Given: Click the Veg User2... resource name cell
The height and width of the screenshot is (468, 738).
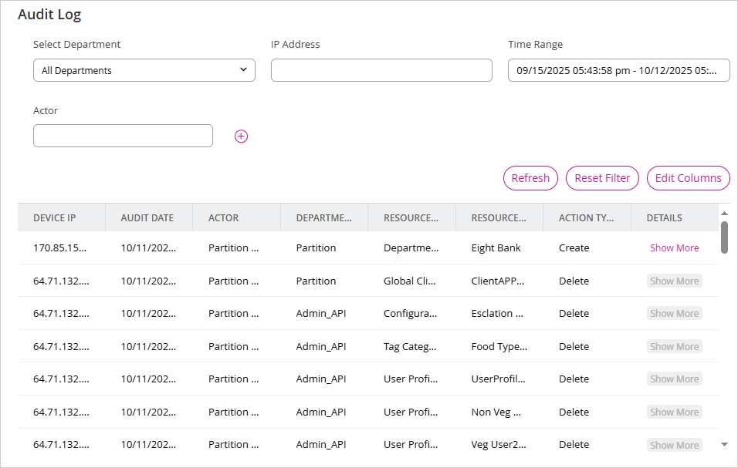Looking at the screenshot, I should tap(499, 445).
